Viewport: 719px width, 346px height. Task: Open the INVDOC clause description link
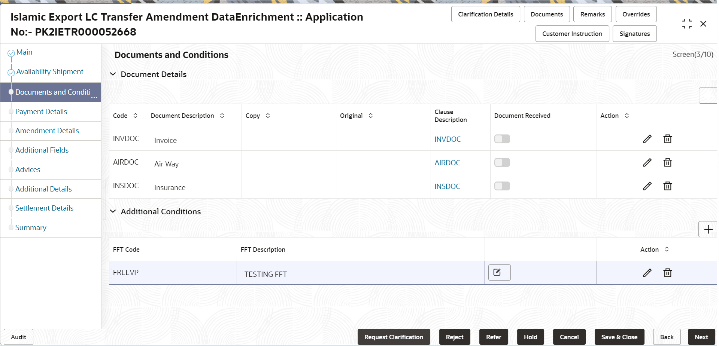coord(447,139)
